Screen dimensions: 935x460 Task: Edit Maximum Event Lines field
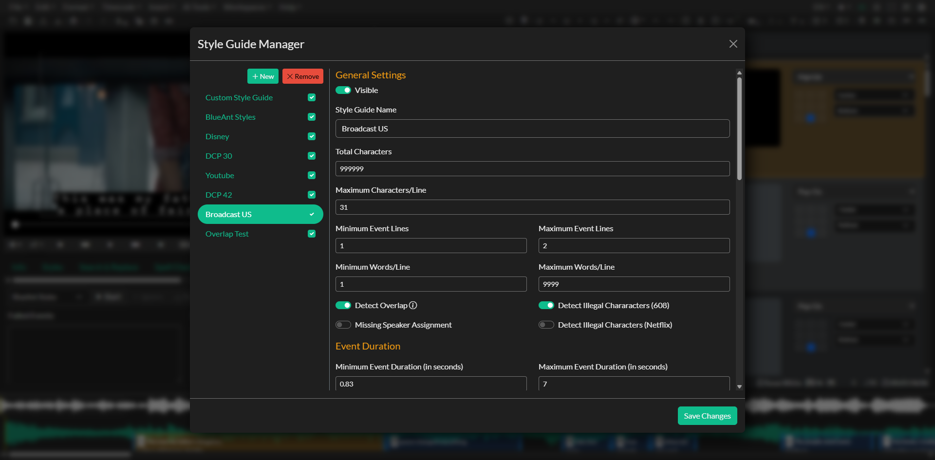634,245
